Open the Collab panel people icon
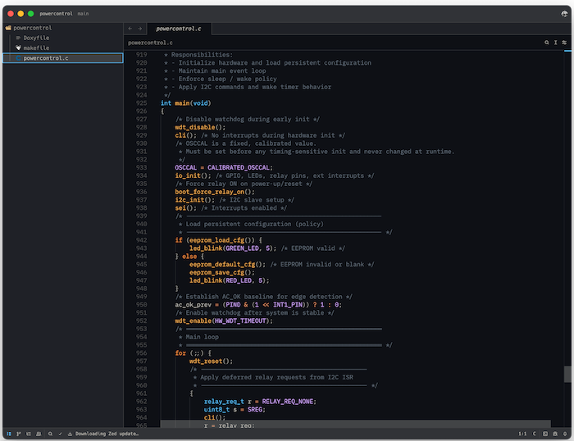 (39, 433)
